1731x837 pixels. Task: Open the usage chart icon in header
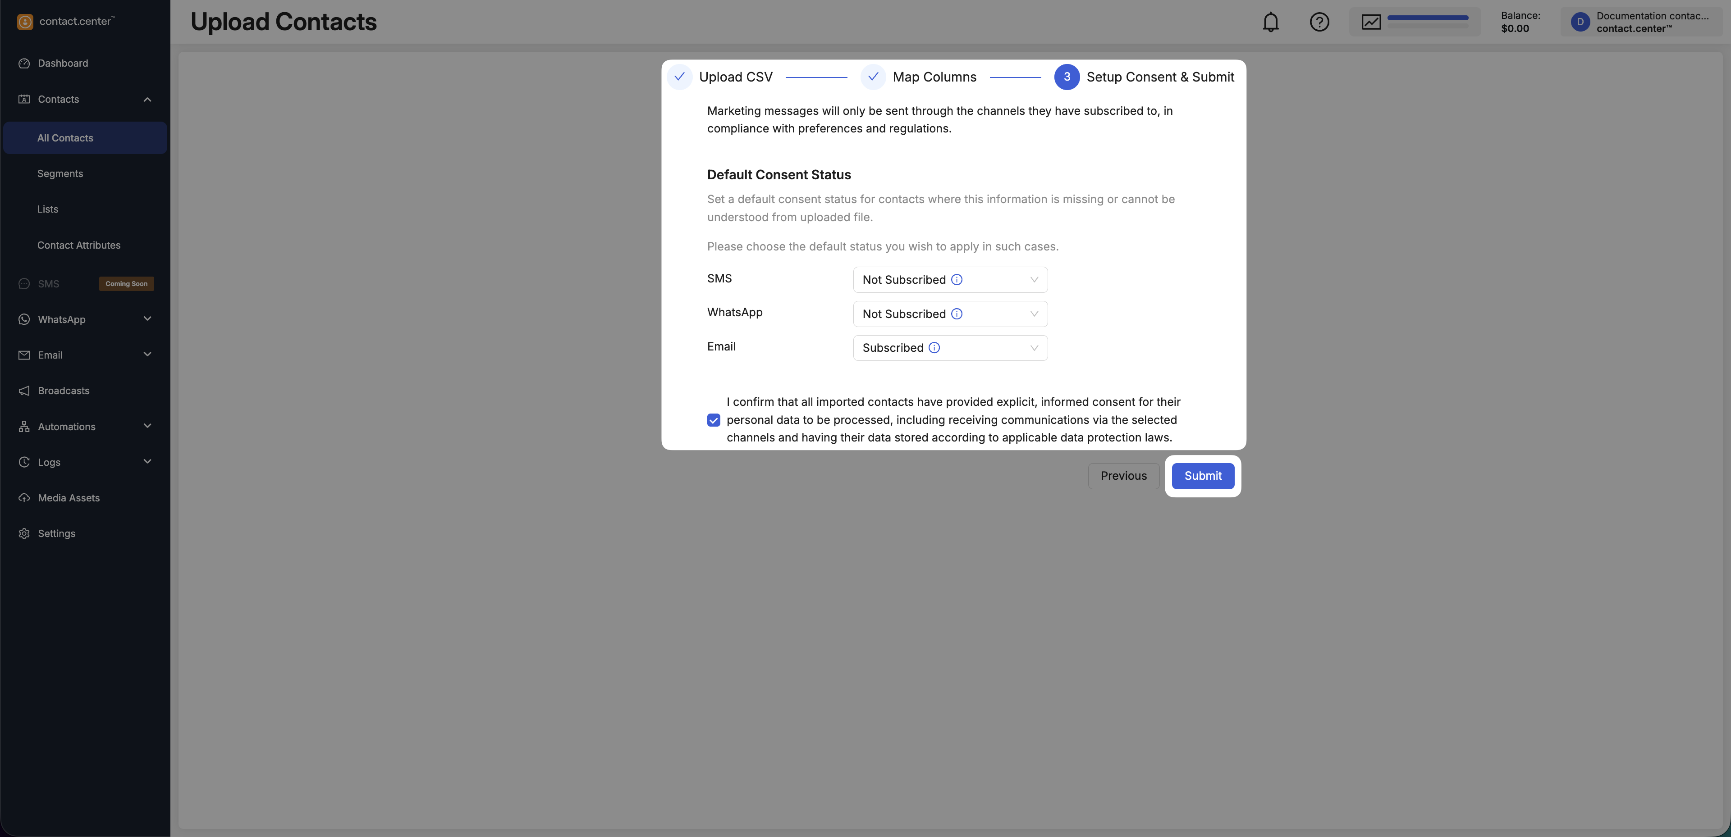(1371, 22)
